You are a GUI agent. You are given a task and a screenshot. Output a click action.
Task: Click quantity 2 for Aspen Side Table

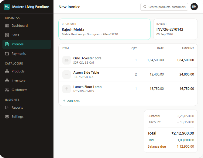click(136, 74)
